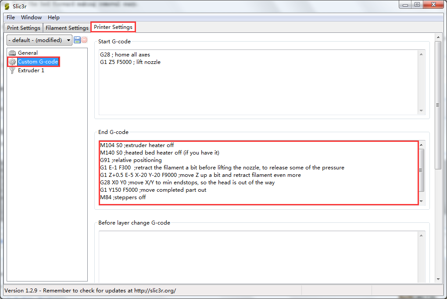Click the End G-code scrollbar down arrow

[422, 201]
